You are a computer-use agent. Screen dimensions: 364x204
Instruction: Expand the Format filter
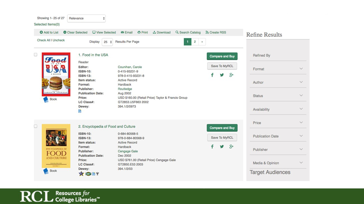pos(278,69)
